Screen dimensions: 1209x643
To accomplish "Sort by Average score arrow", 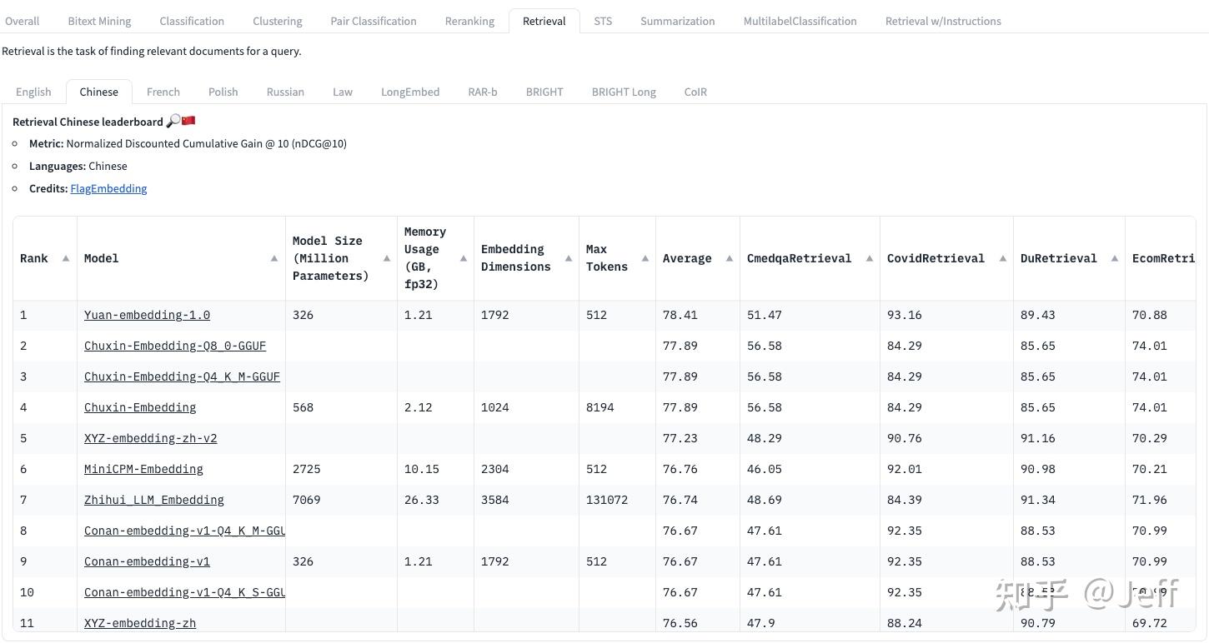I will [x=729, y=258].
